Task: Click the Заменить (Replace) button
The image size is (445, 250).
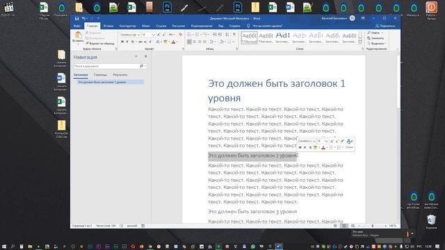Action: pyautogui.click(x=375, y=38)
